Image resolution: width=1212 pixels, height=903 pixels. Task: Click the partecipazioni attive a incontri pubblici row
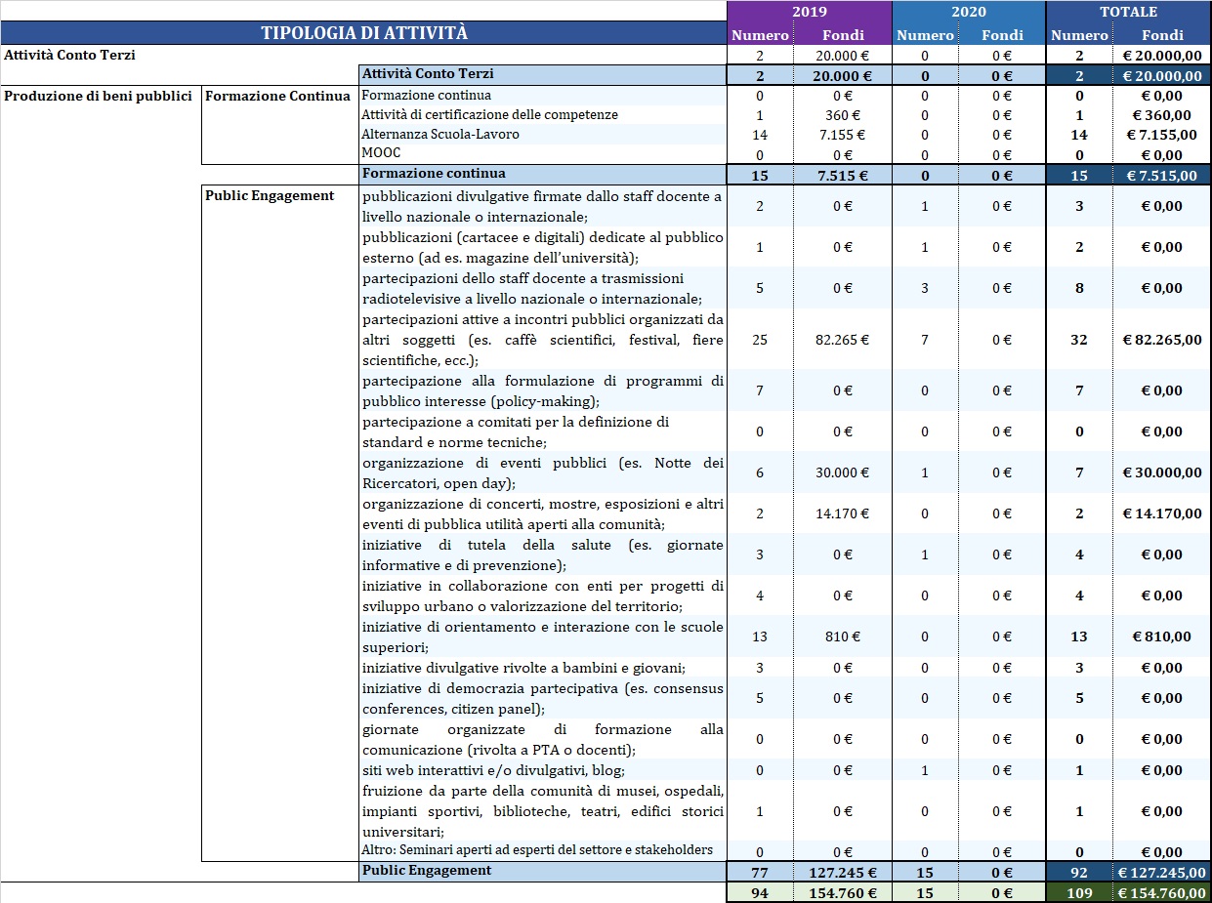[542, 340]
